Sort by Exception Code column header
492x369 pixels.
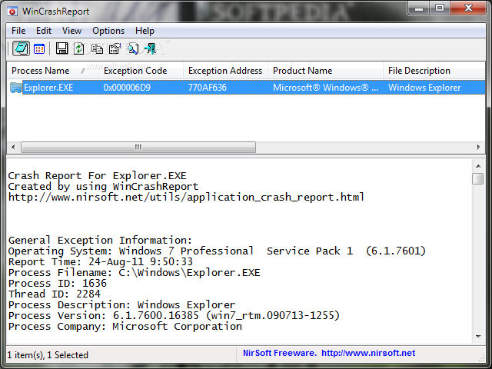pyautogui.click(x=141, y=71)
